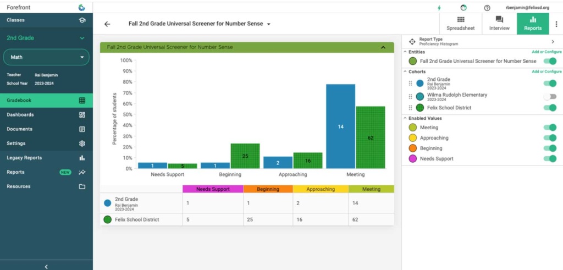Turn off the 2nd Grade cohort toggle
Screen dimensions: 563x270
(549, 84)
